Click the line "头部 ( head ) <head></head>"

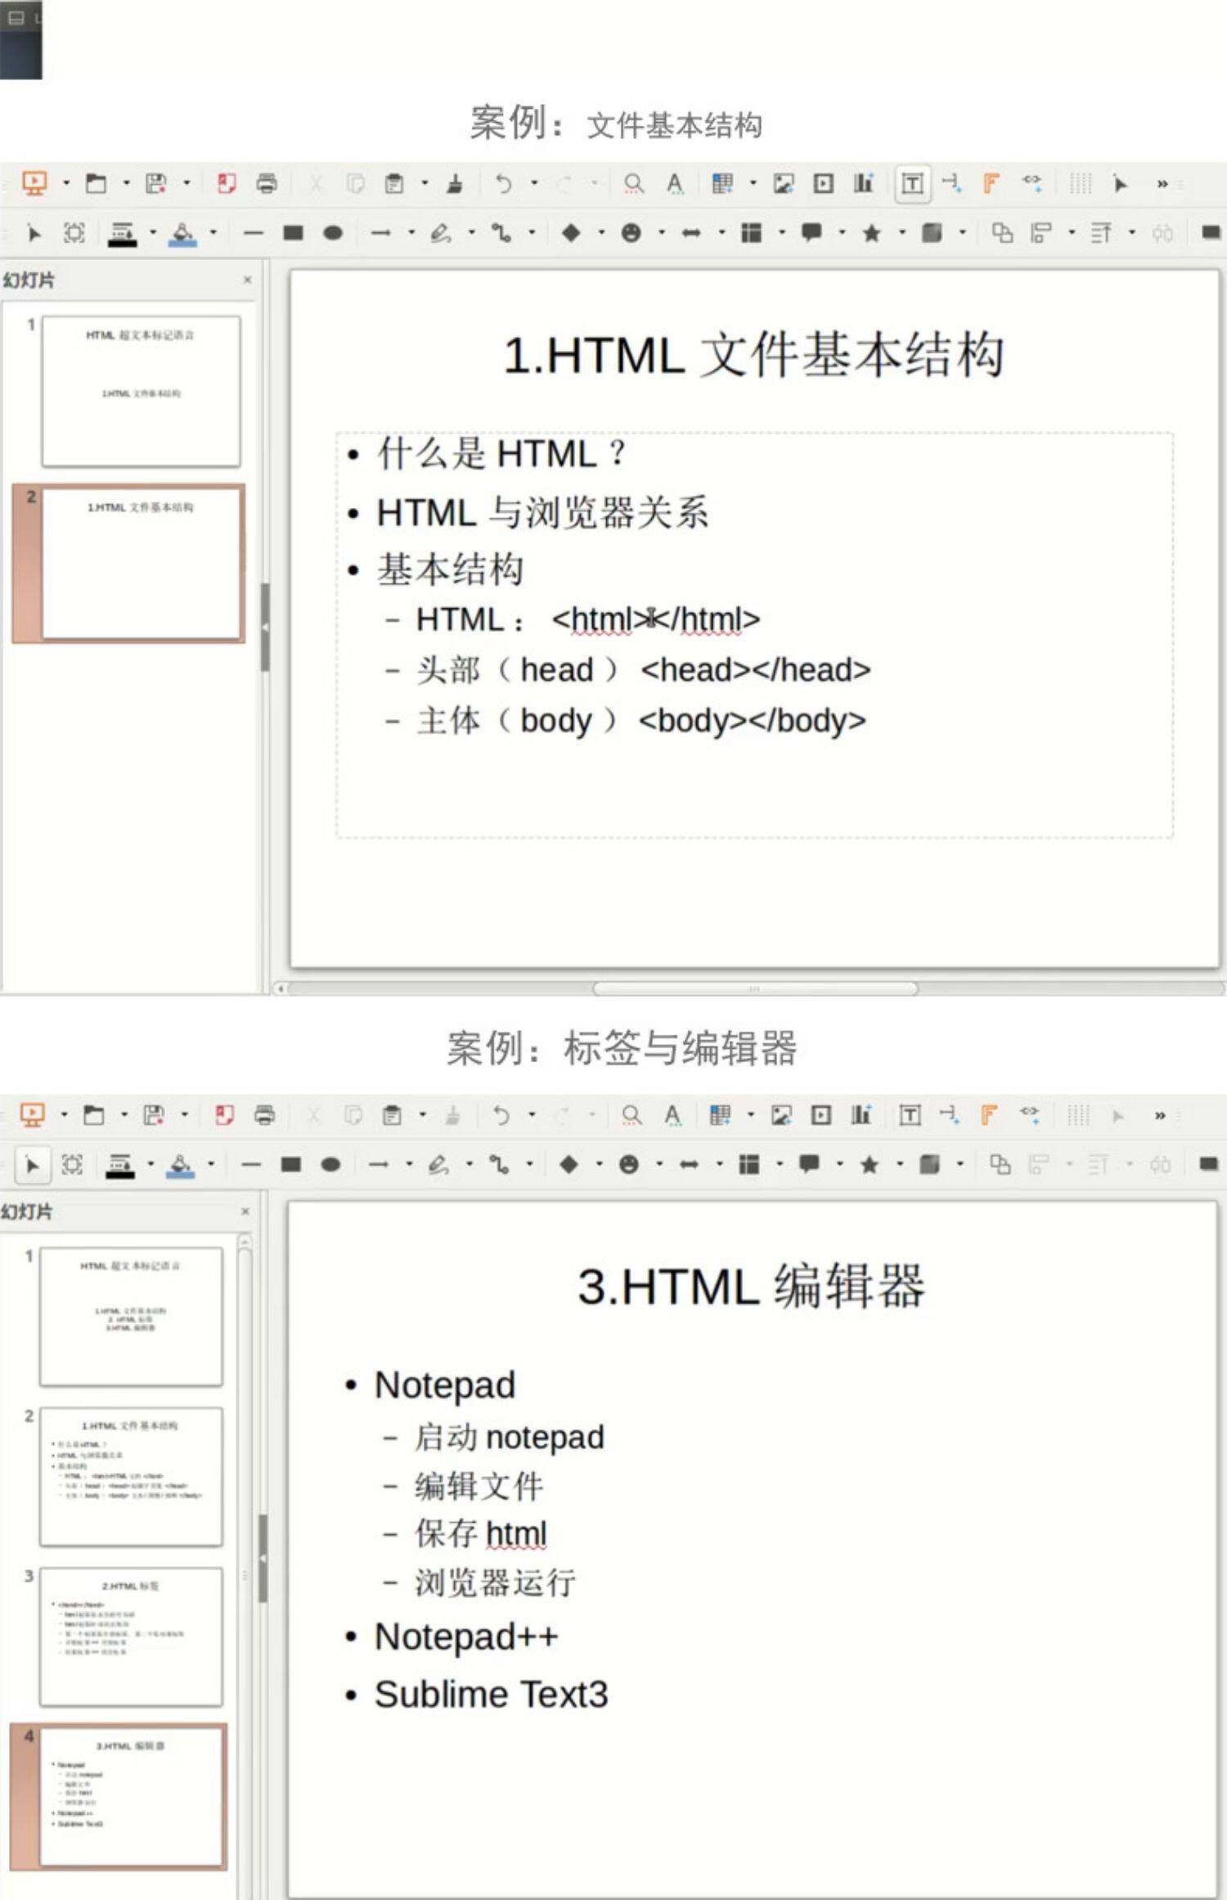pos(643,670)
